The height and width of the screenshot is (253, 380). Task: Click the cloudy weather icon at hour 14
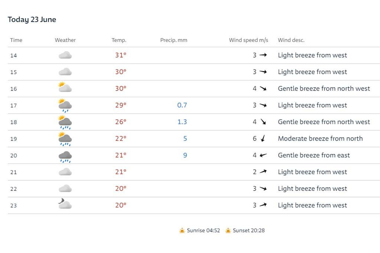click(65, 55)
